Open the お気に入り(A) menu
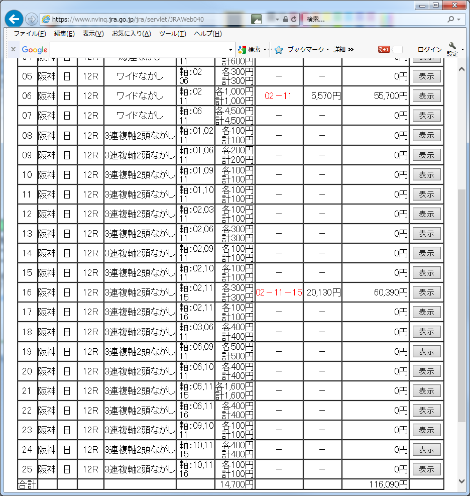 click(132, 34)
